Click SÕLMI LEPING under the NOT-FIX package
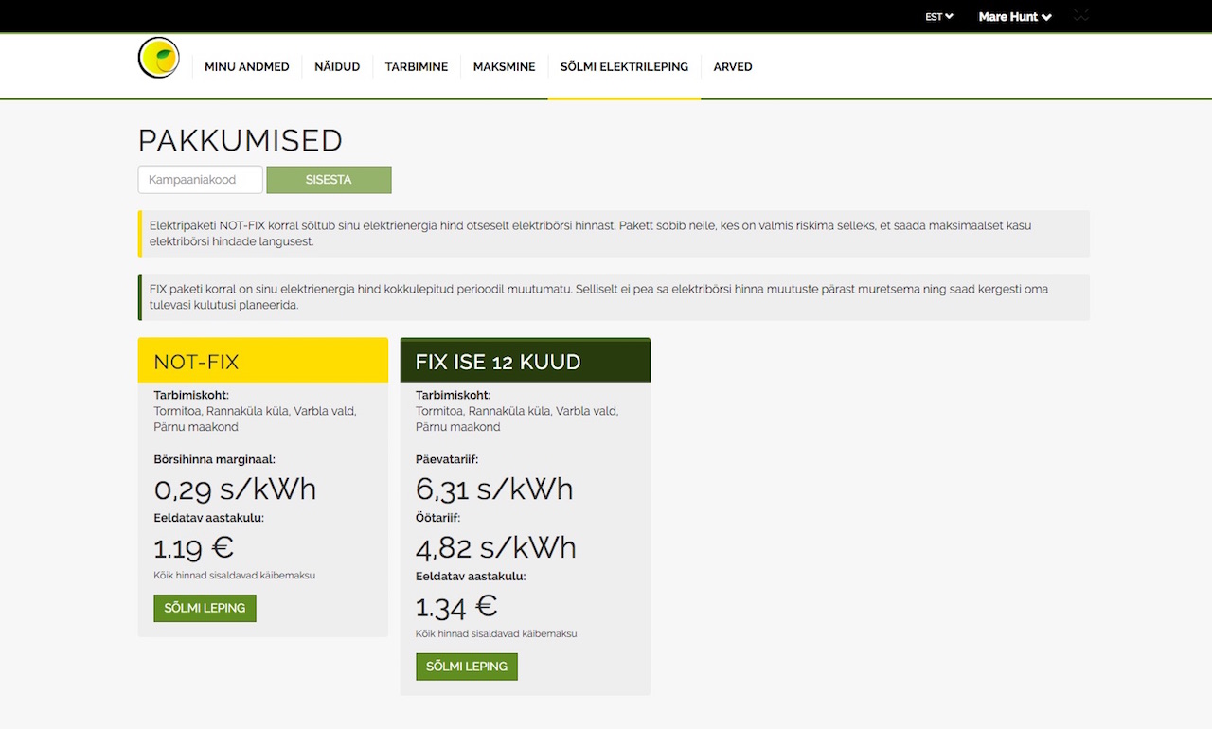Image resolution: width=1212 pixels, height=729 pixels. [205, 608]
